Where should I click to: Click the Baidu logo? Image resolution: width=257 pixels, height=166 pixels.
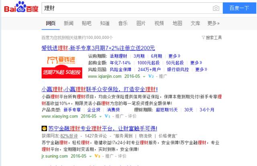21,7
